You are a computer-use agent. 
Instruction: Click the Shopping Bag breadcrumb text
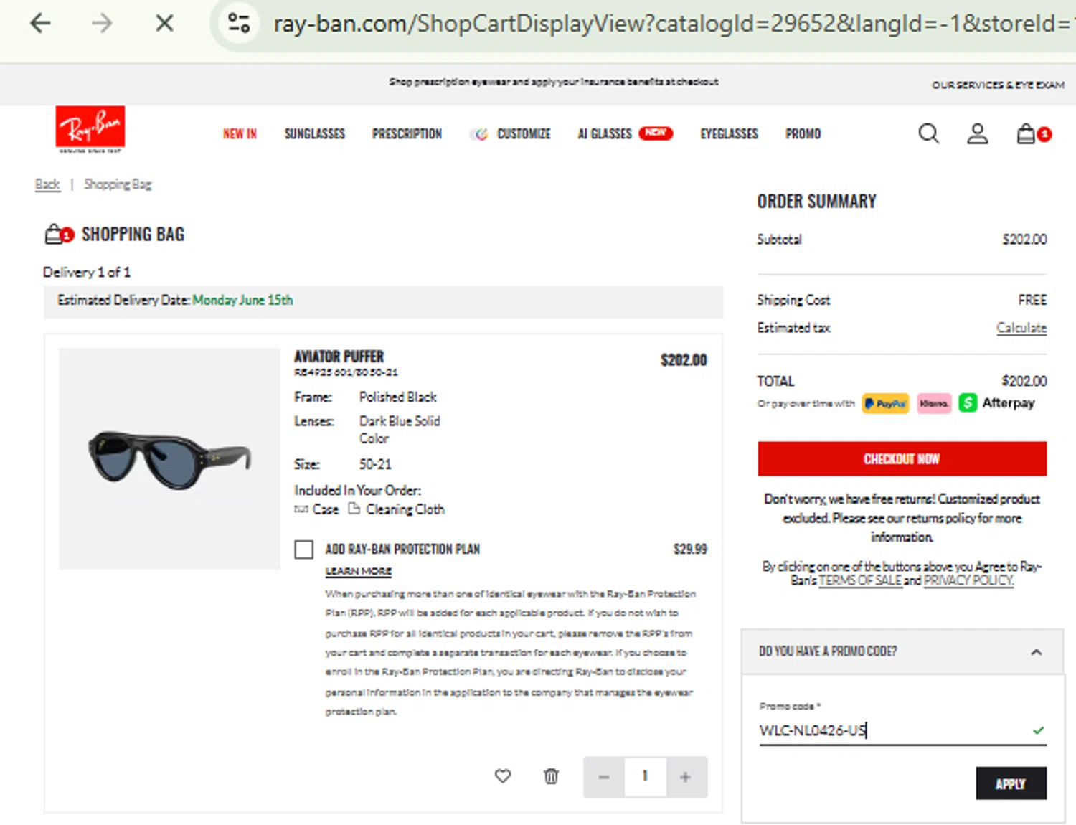coord(118,184)
